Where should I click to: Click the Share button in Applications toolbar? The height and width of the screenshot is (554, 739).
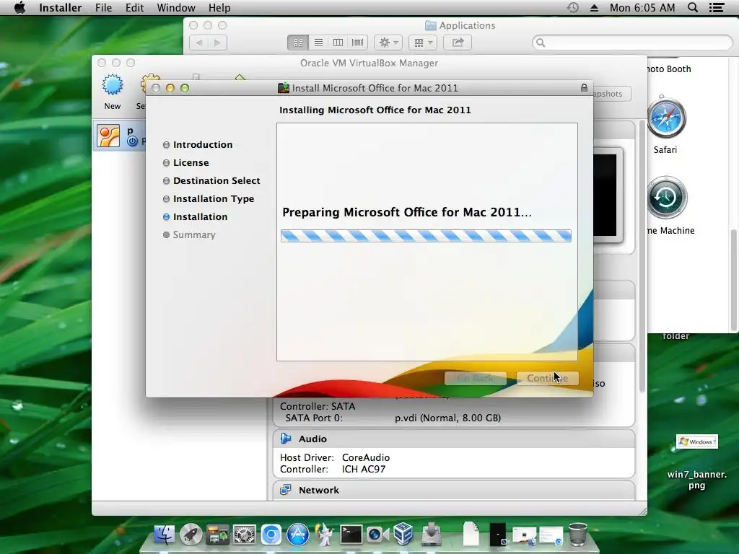click(458, 43)
